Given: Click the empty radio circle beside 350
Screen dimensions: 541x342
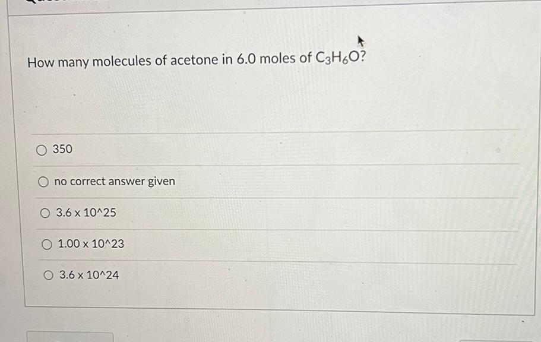Looking at the screenshot, I should (x=42, y=150).
